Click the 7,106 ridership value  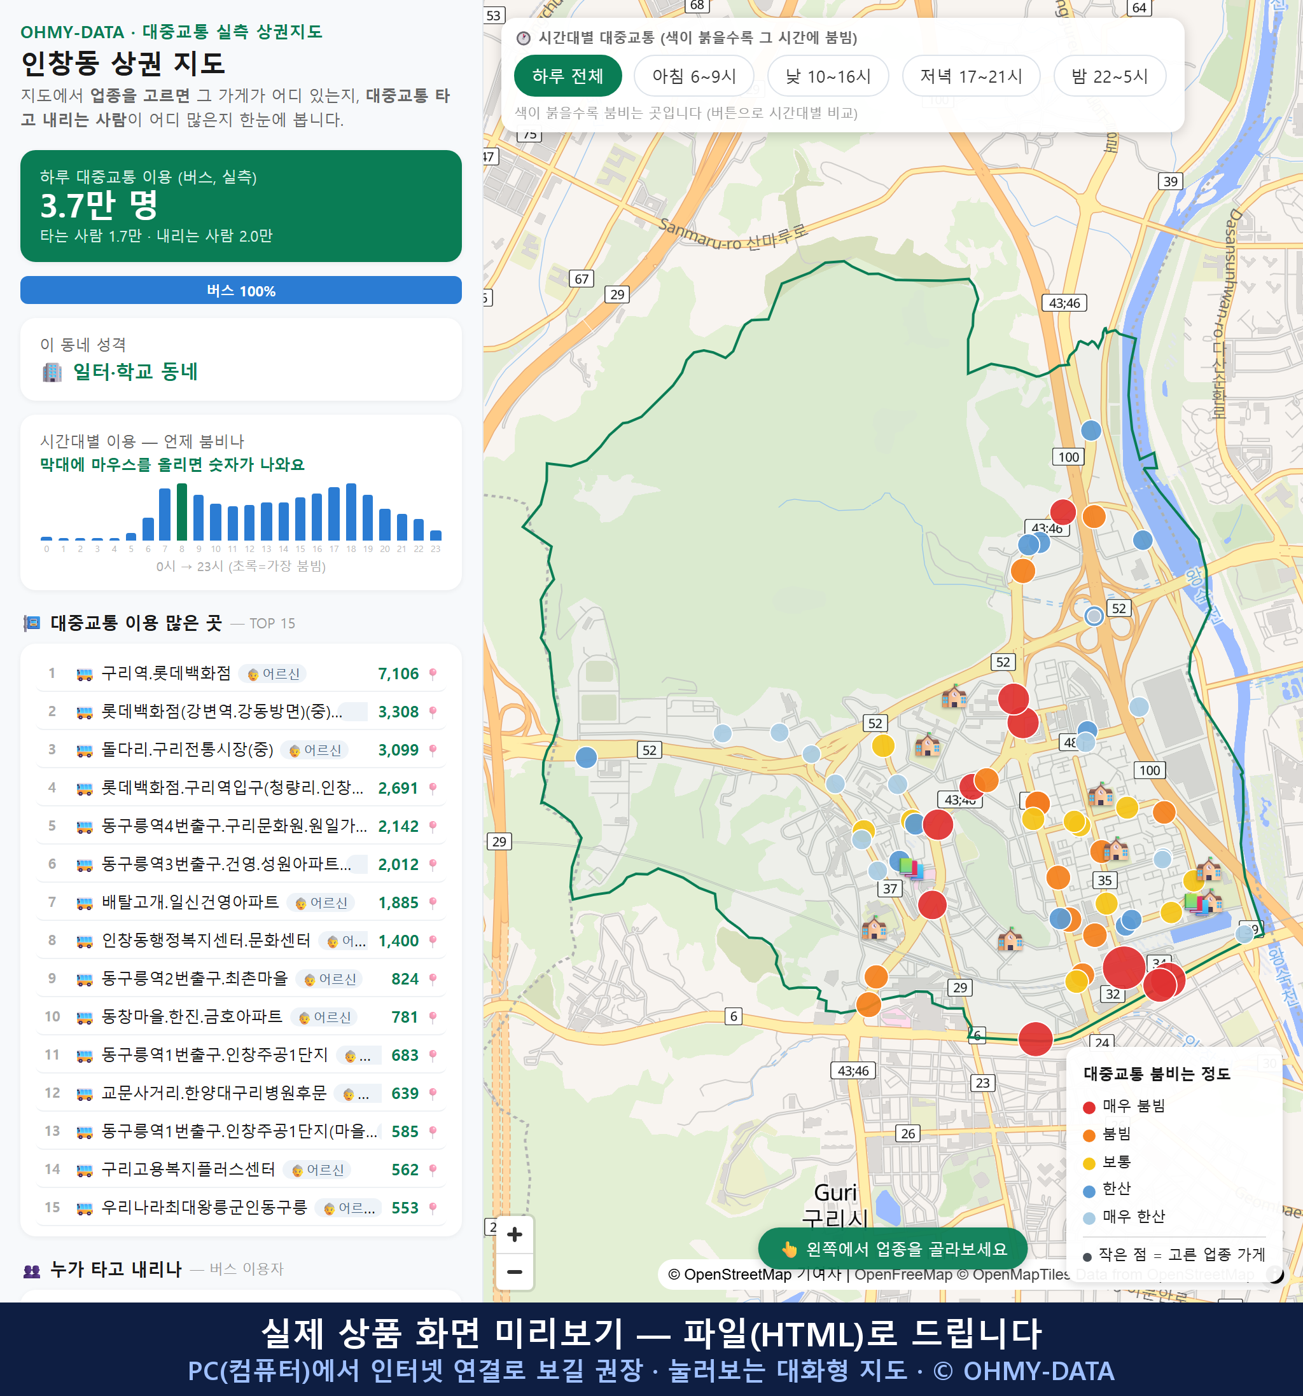398,674
